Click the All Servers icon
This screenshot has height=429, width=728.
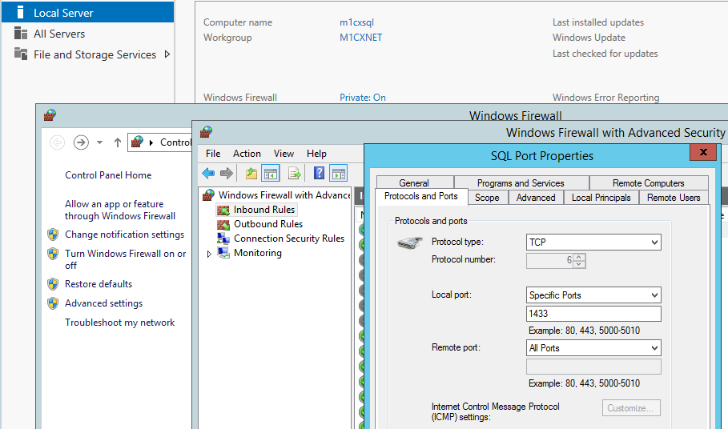pyautogui.click(x=21, y=34)
